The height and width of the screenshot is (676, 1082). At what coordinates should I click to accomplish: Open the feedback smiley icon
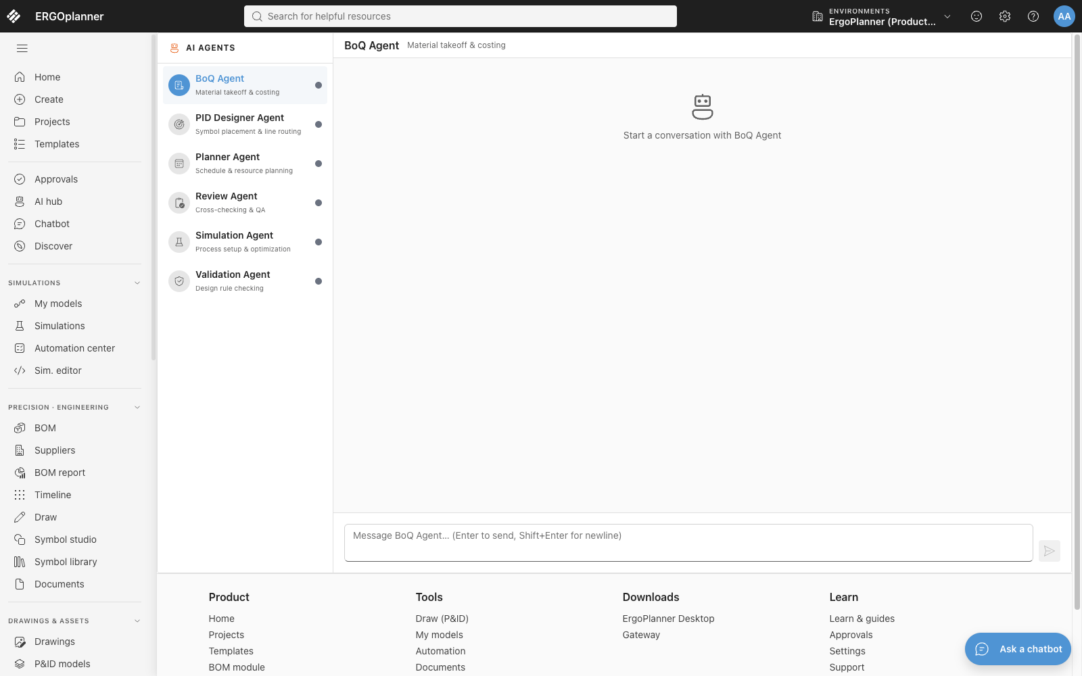[x=977, y=16]
